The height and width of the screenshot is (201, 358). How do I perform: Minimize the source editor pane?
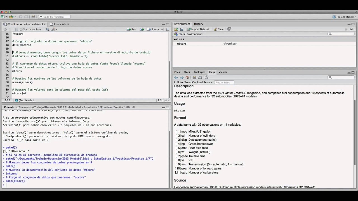[164, 24]
